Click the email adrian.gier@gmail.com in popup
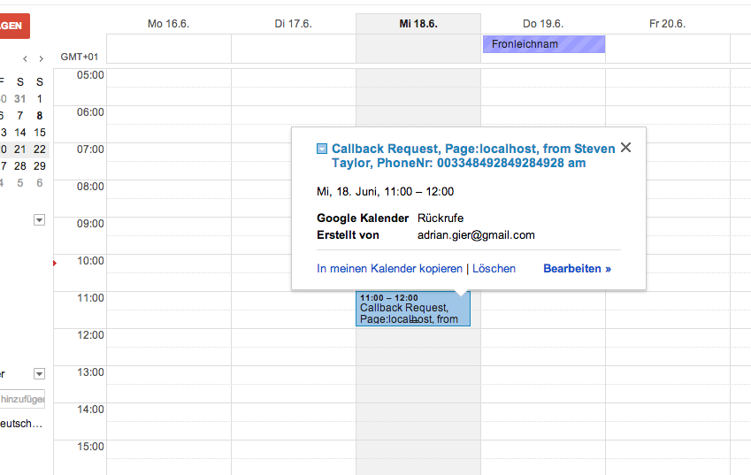Viewport: 751px width, 475px height. tap(476, 235)
